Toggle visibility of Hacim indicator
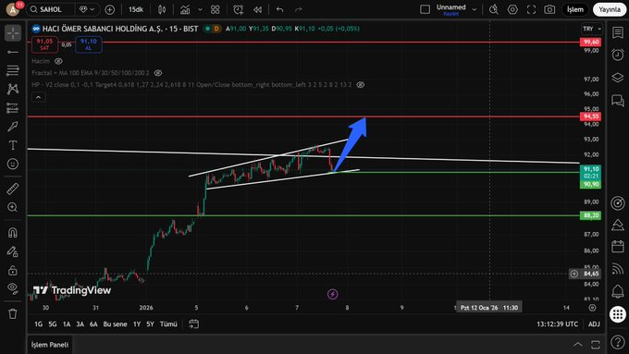The height and width of the screenshot is (354, 629). [x=58, y=61]
